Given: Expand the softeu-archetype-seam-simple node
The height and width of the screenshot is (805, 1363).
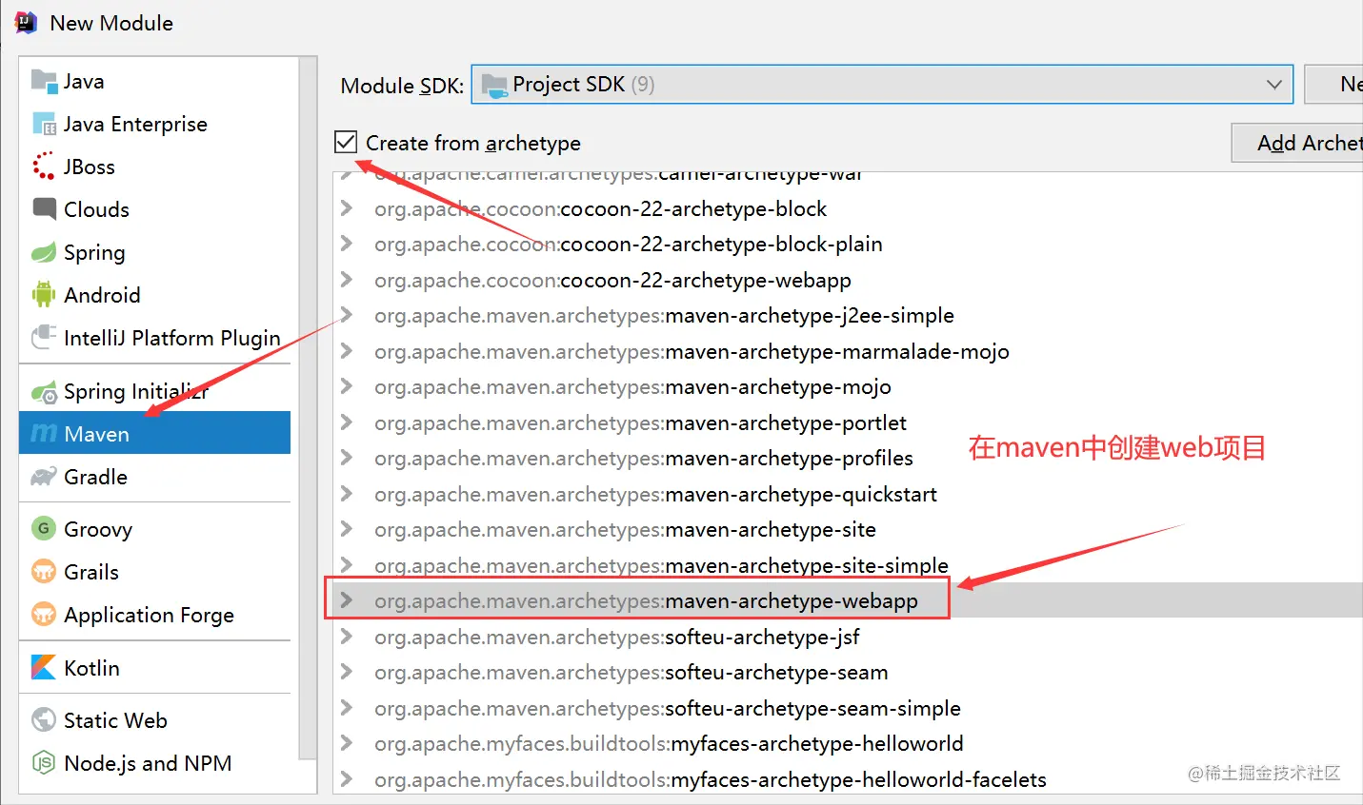Looking at the screenshot, I should [x=347, y=708].
